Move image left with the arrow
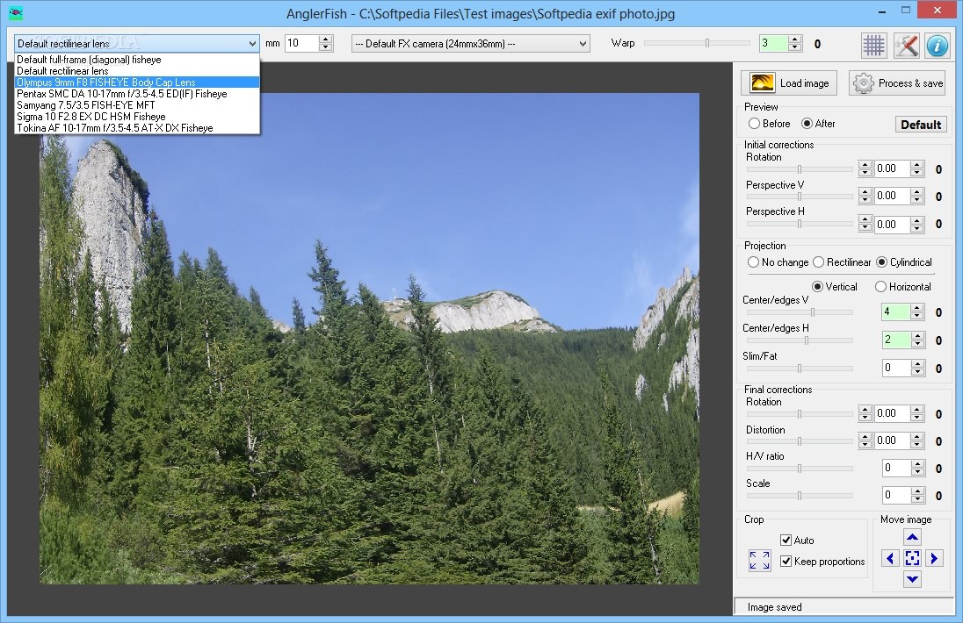The width and height of the screenshot is (963, 623). [x=890, y=558]
